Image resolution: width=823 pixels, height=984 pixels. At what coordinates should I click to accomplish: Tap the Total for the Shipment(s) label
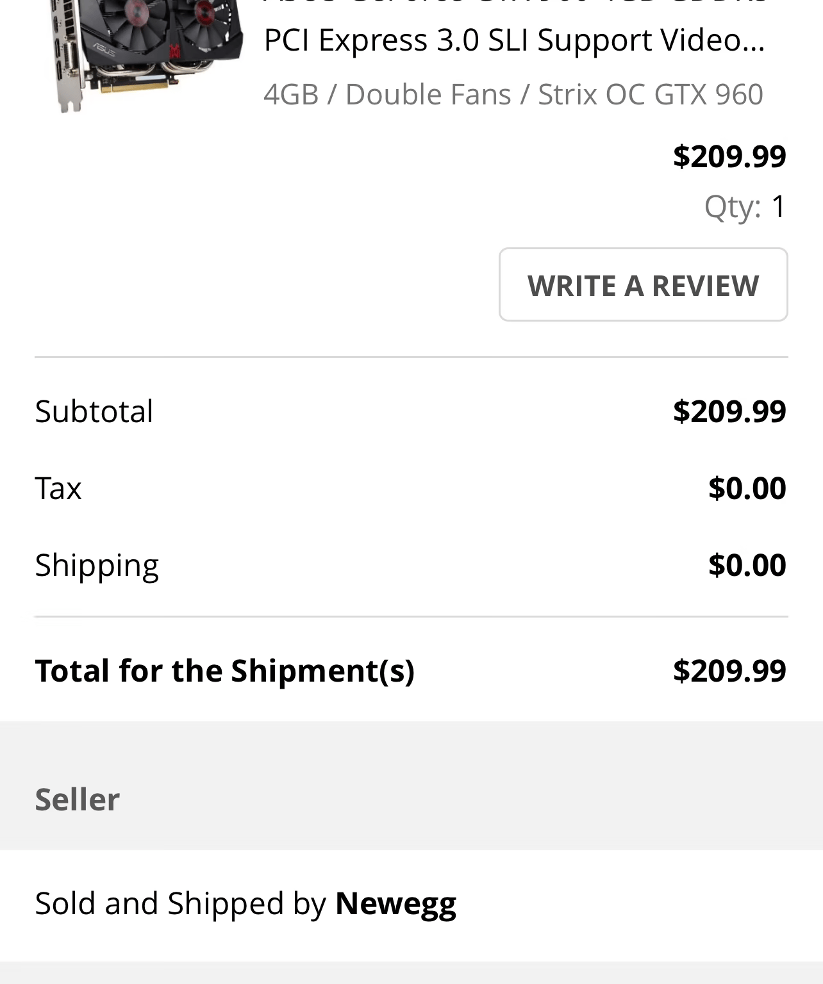(x=224, y=671)
